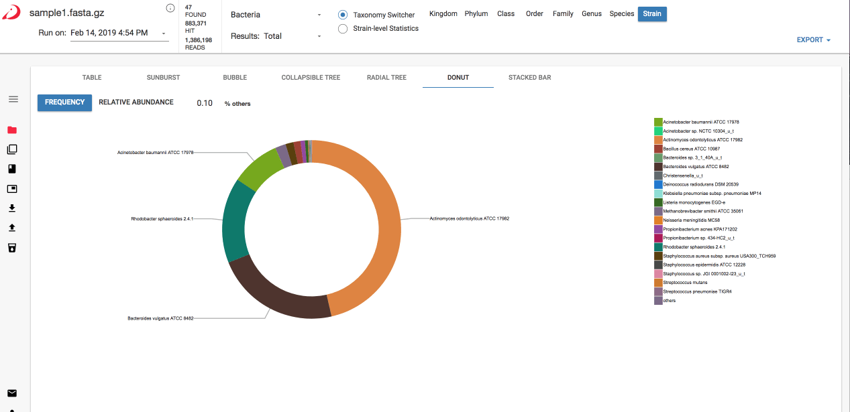Image resolution: width=850 pixels, height=412 pixels.
Task: Click the download arrow sidebar icon
Action: click(x=12, y=208)
